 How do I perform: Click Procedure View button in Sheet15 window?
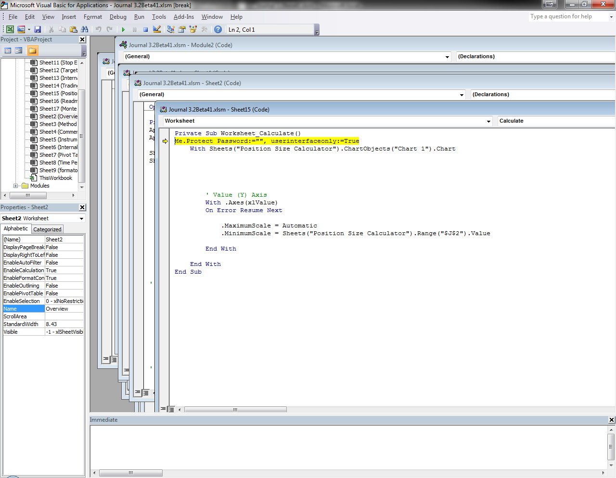(x=163, y=409)
